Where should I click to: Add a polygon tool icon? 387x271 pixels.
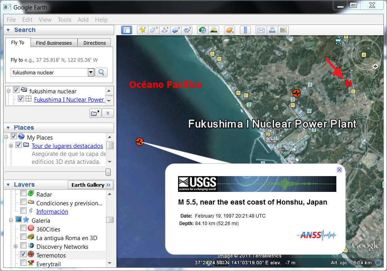(154, 30)
